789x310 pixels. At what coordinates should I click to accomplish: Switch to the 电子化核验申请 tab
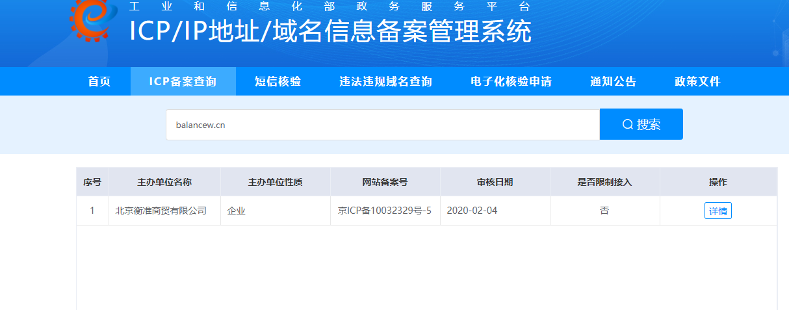point(511,82)
